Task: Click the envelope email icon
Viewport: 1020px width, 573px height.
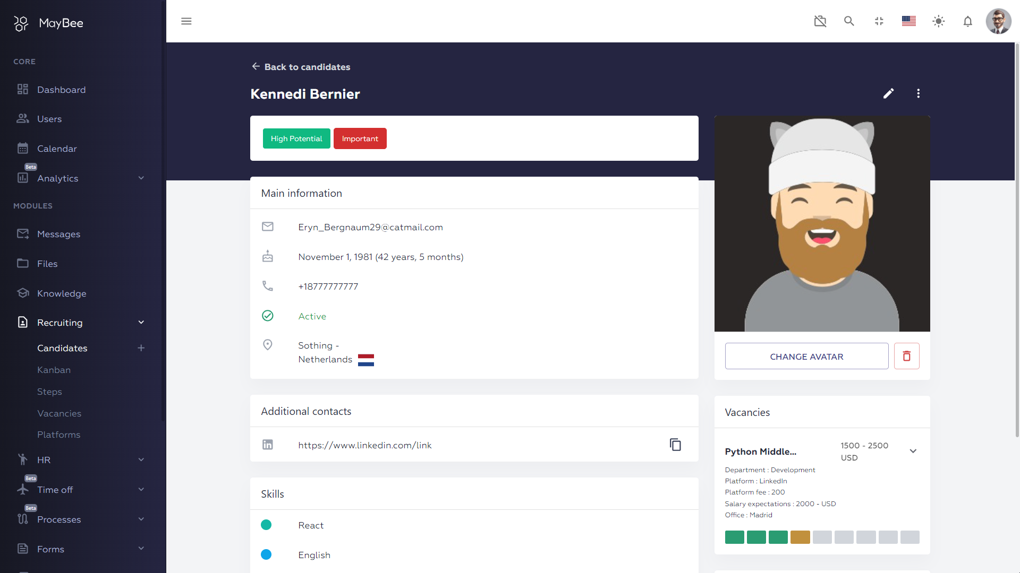Action: pyautogui.click(x=268, y=227)
